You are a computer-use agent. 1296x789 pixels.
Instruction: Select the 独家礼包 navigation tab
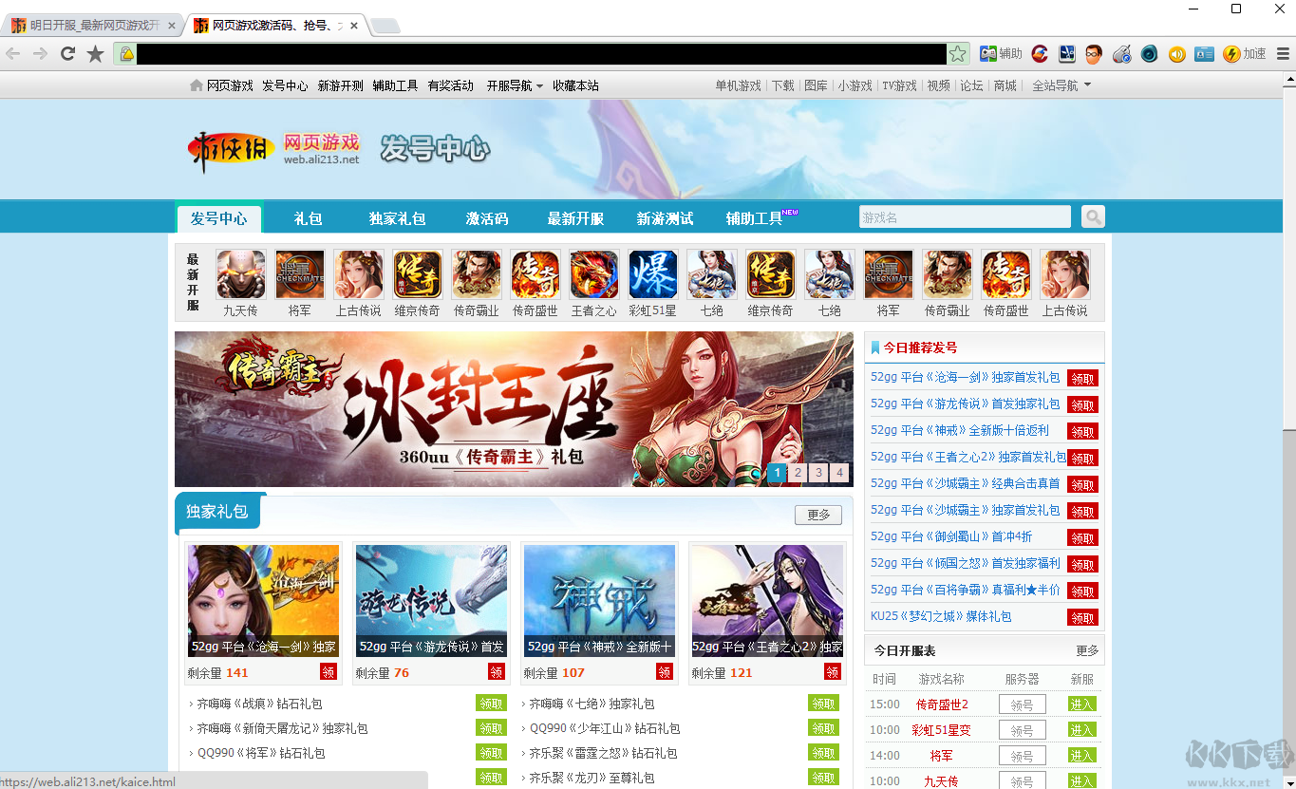click(x=397, y=218)
